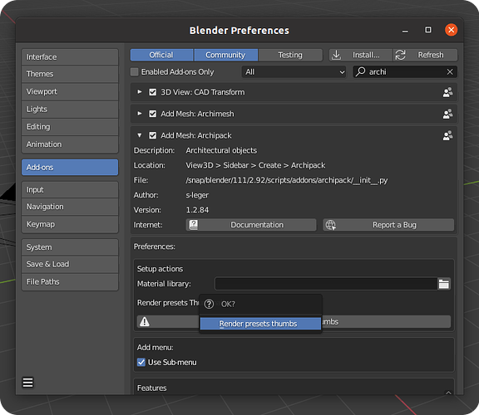Click the community icon on Archipack row
Image resolution: width=479 pixels, height=415 pixels.
pos(447,135)
